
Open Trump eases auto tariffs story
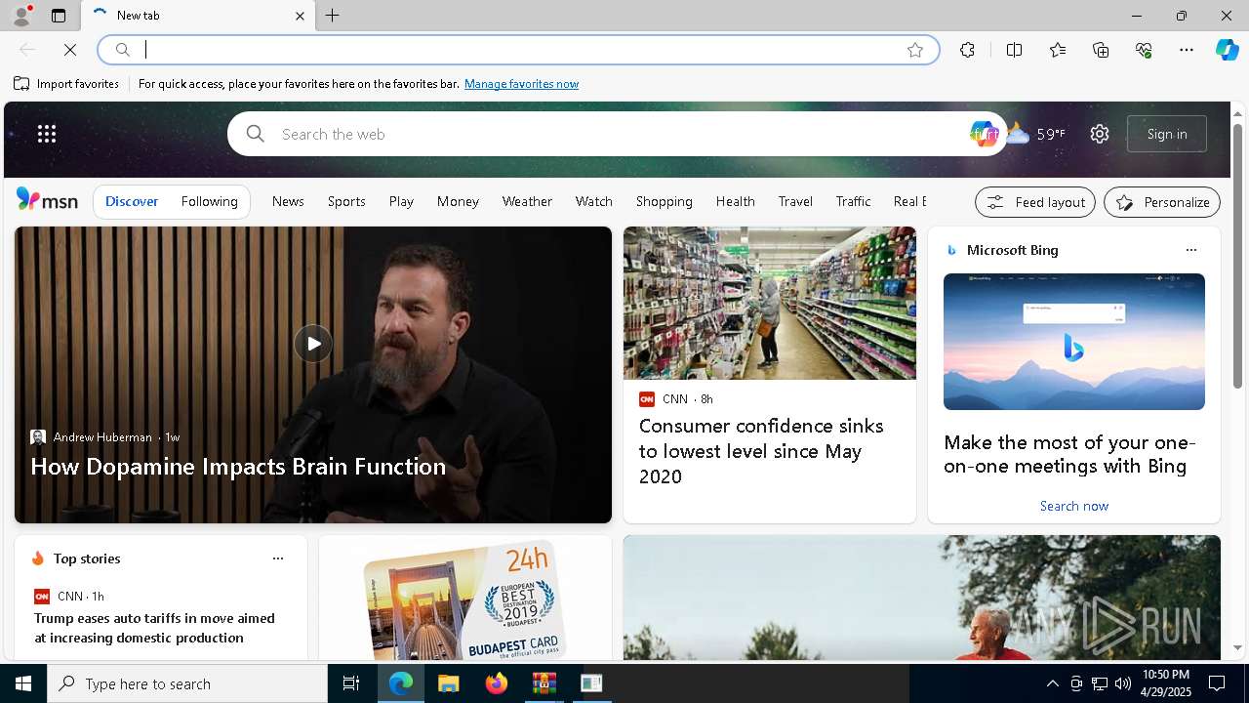[x=154, y=628]
